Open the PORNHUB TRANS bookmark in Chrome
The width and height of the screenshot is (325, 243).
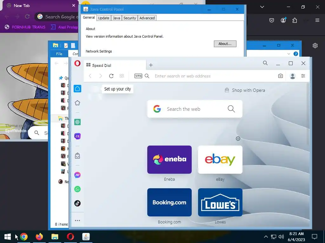25,27
